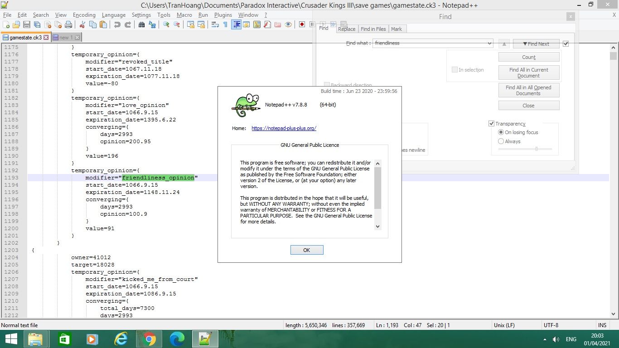Toggle word wrap toolbar icon
This screenshot has height=348, width=619.
click(x=215, y=24)
